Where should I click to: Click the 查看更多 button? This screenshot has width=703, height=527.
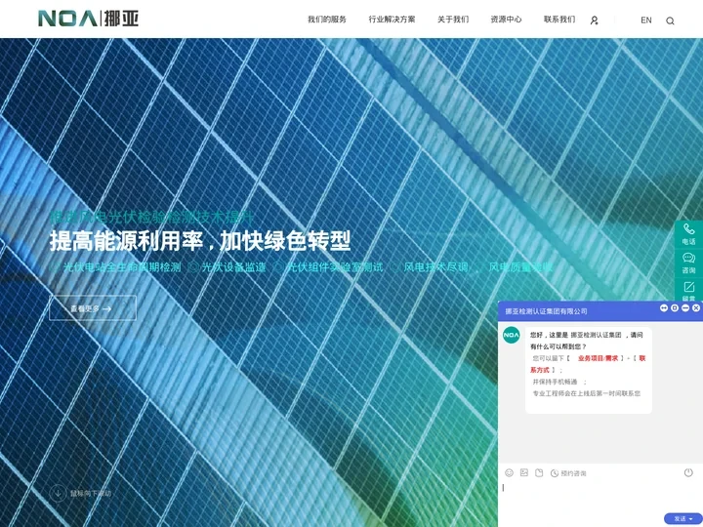point(93,307)
